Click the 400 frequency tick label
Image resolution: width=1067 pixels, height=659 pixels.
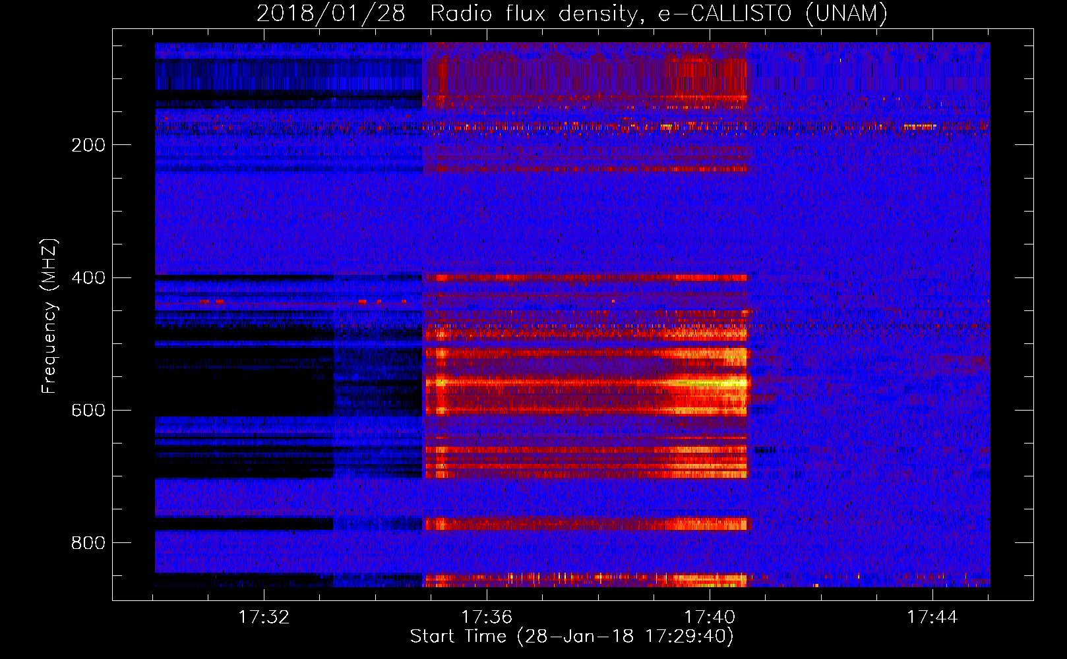(88, 277)
